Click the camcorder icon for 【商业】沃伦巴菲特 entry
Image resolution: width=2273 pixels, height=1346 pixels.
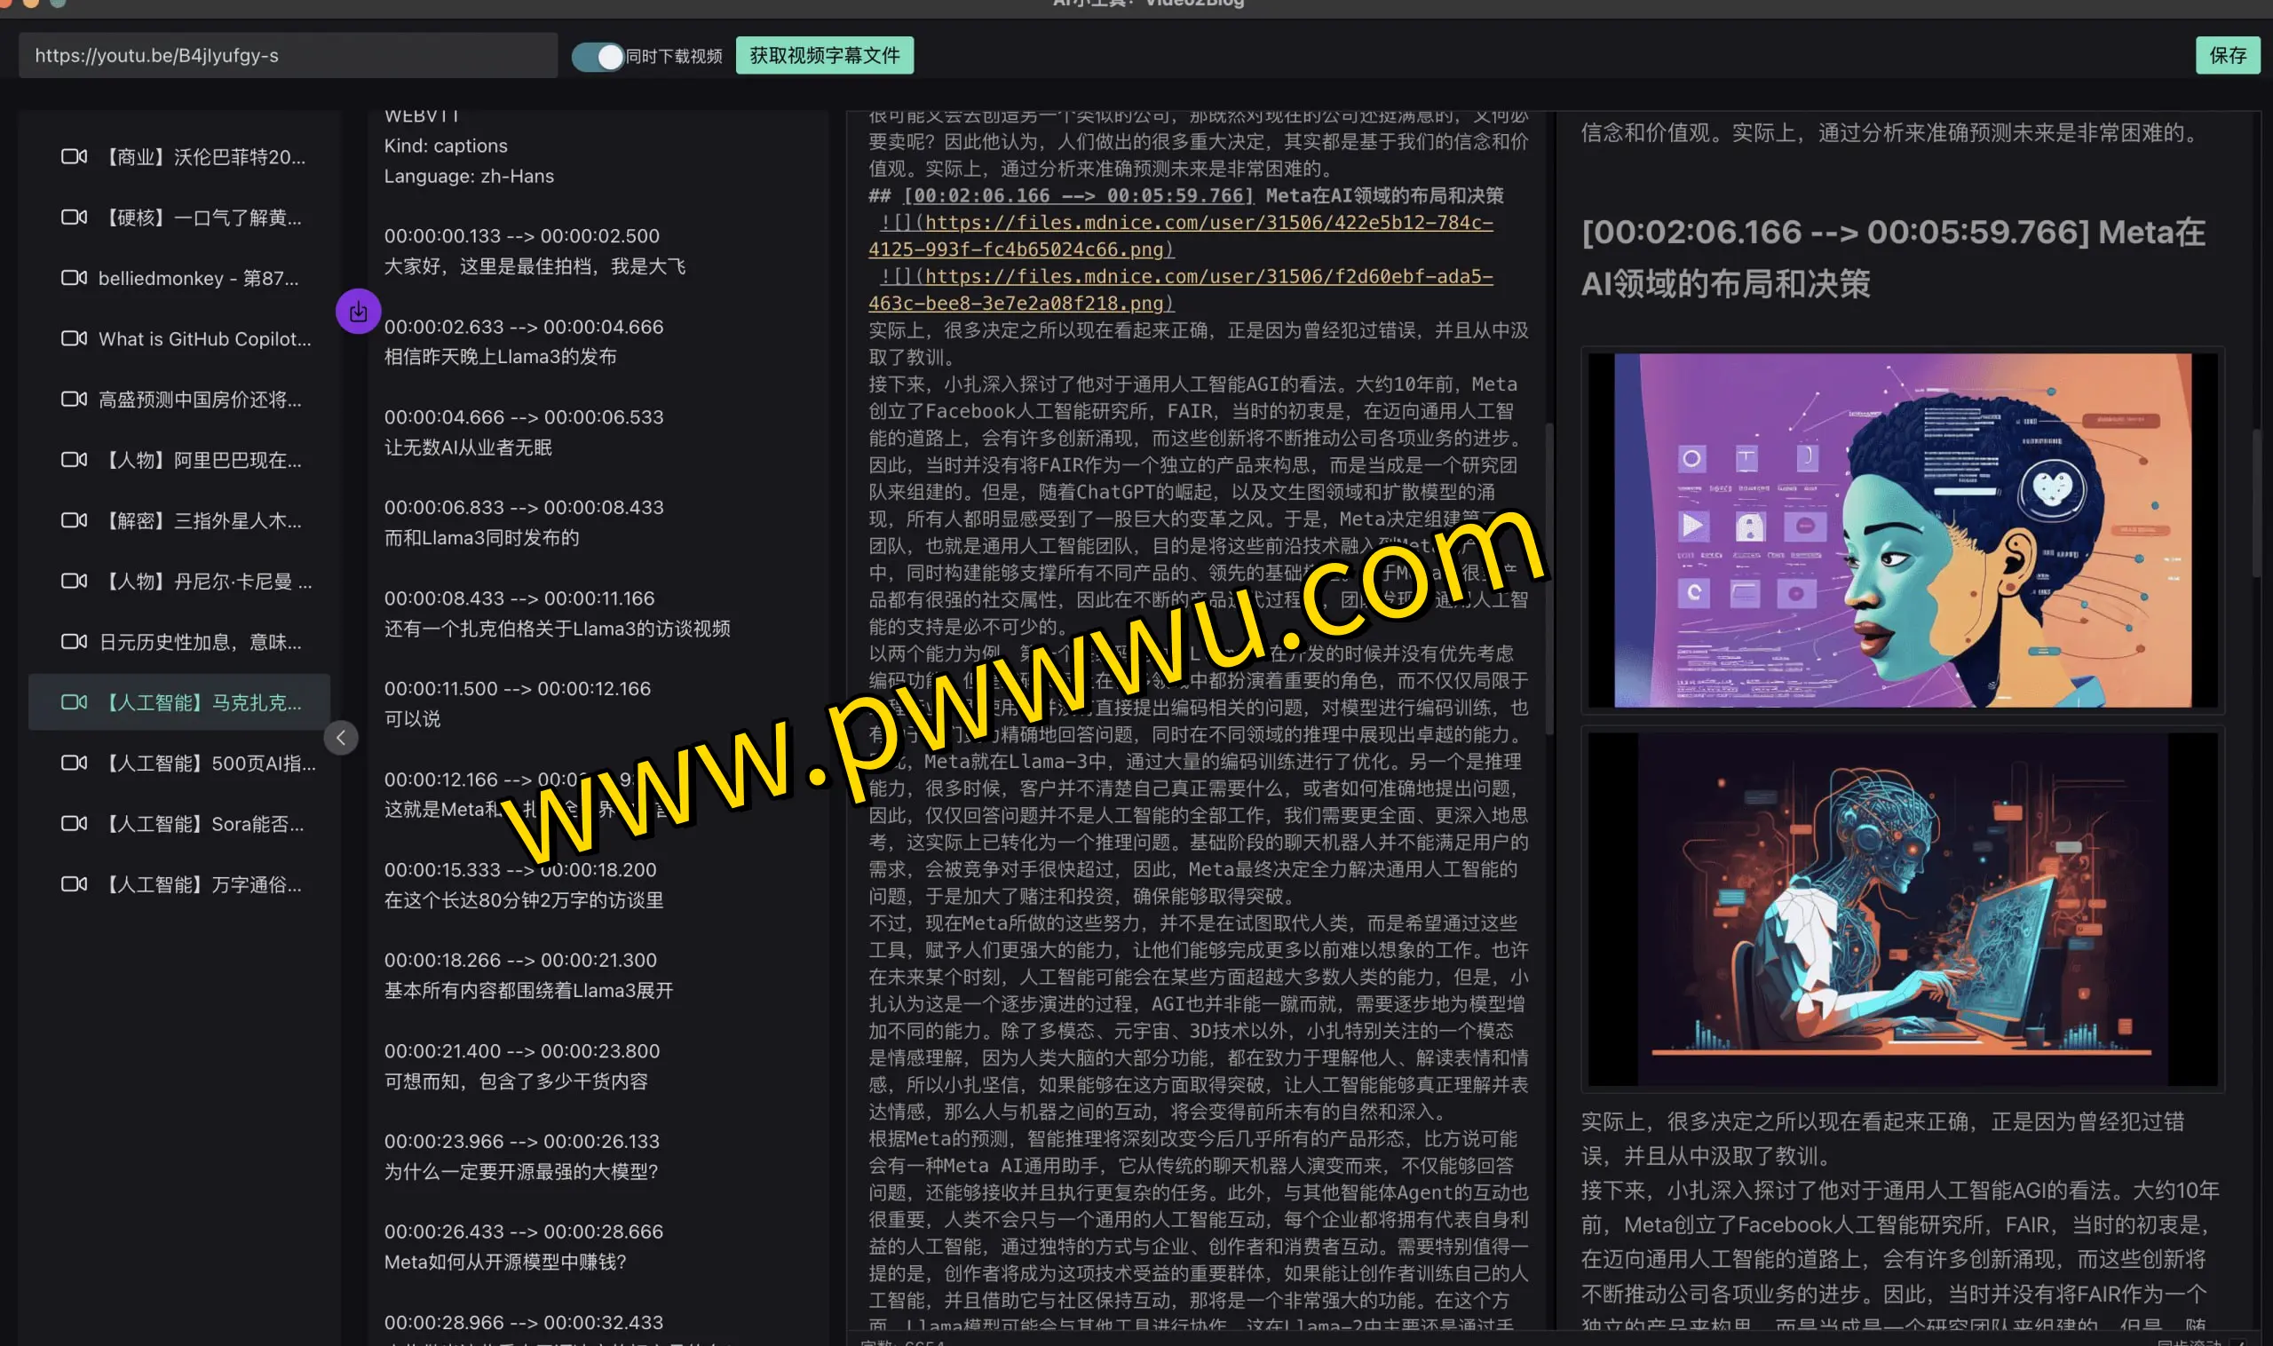(x=75, y=156)
